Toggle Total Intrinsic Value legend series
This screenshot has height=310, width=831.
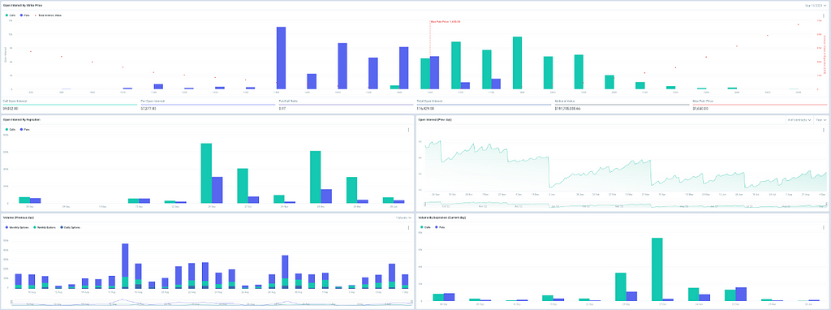48,15
